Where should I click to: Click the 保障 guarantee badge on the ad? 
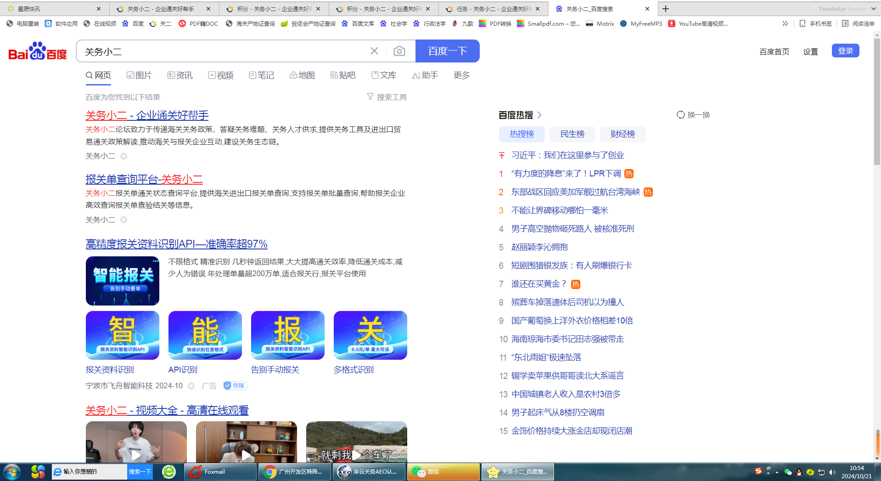click(x=236, y=385)
